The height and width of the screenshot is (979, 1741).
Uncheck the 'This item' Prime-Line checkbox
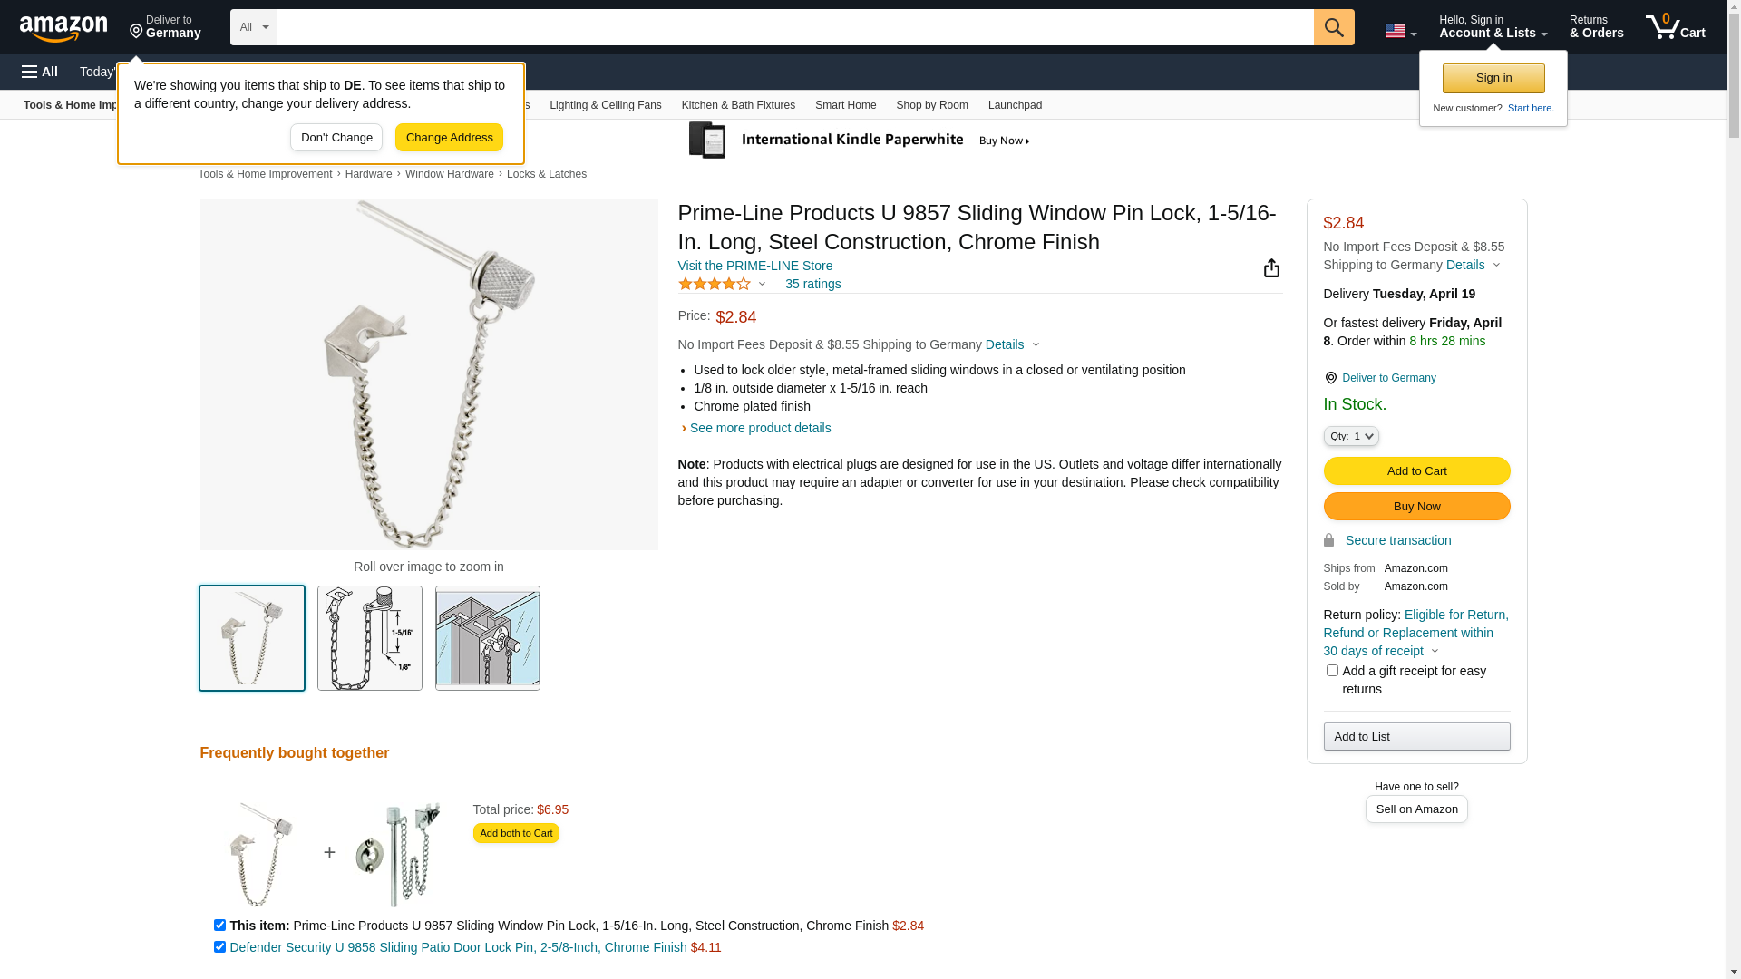tap(219, 926)
